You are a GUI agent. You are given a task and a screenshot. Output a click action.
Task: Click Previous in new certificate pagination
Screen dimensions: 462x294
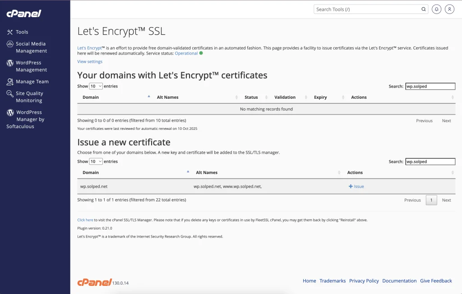click(x=412, y=200)
